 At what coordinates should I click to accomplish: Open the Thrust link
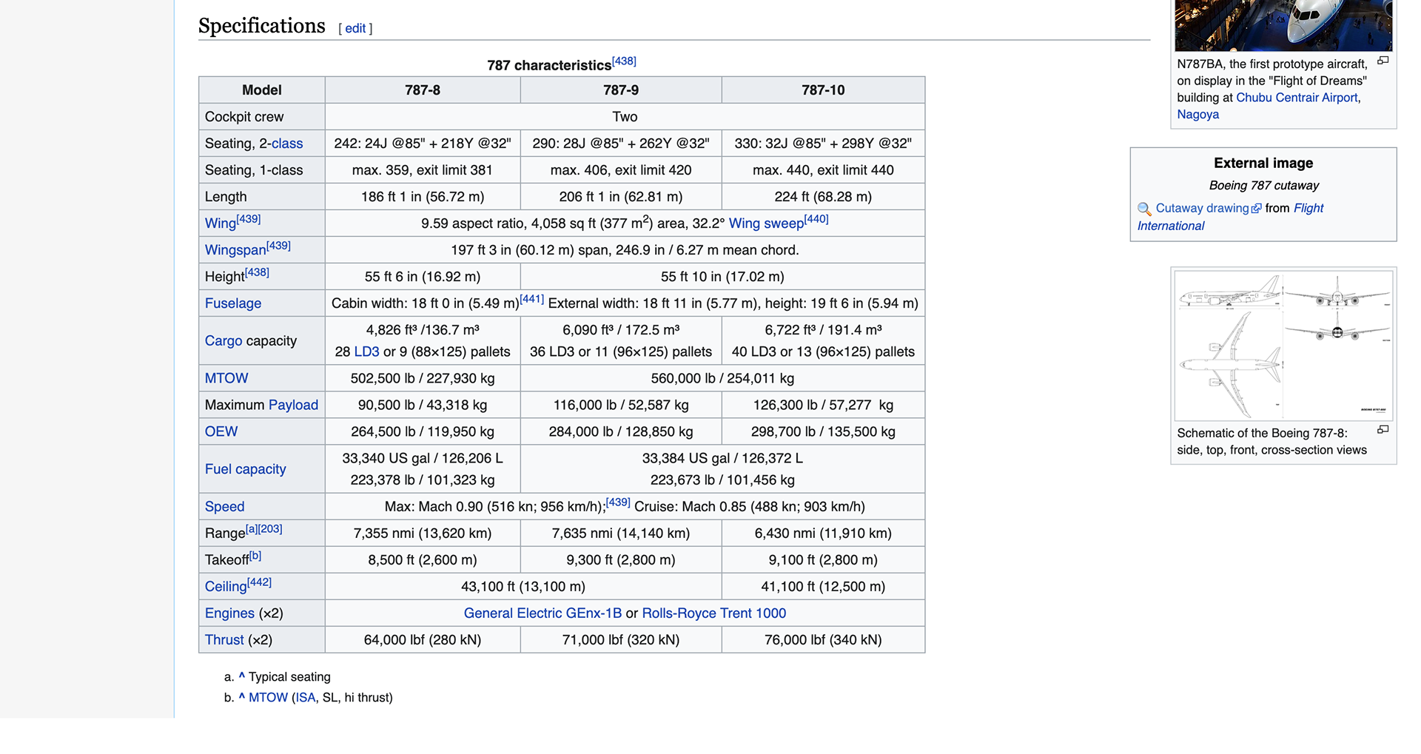point(224,640)
